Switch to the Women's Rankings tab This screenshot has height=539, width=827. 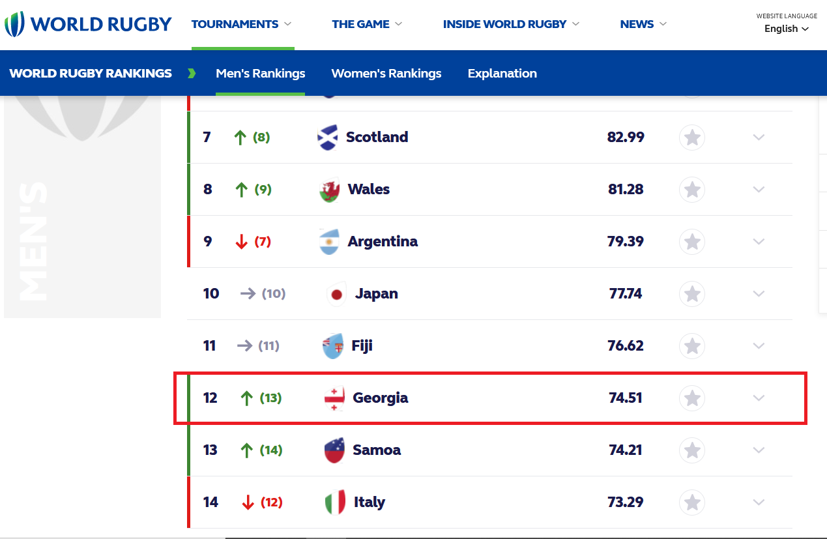(386, 74)
